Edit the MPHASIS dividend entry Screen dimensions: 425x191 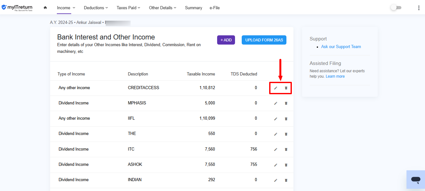(x=276, y=103)
